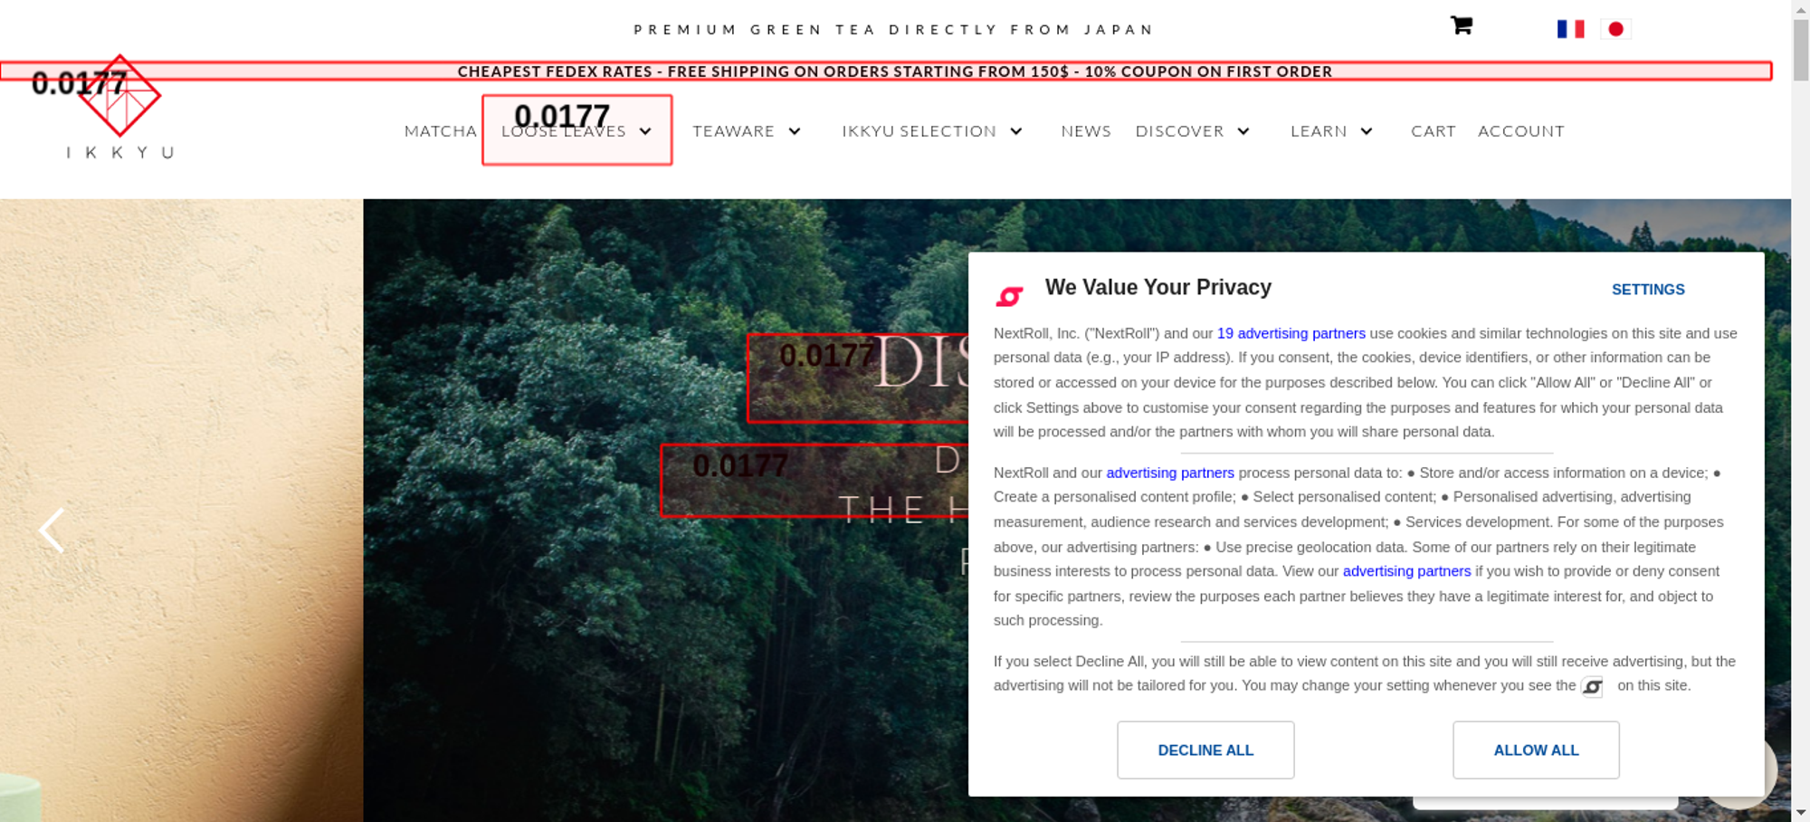The image size is (1810, 822).
Task: Expand the Learn menu chevron
Action: tap(1367, 131)
